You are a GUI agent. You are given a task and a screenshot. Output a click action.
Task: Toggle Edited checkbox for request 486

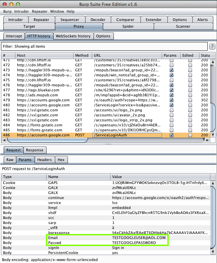190,135
